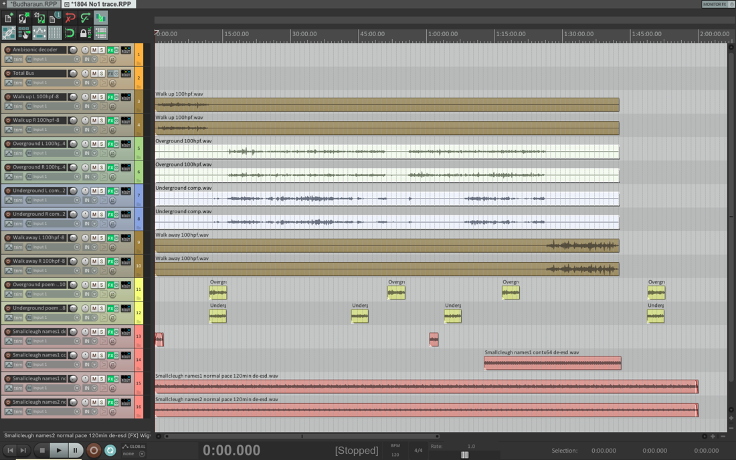Switch to the Budharaun.RPP project tab
The image size is (736, 460).
coord(33,4)
